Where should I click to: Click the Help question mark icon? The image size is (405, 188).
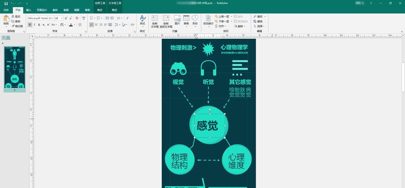[x=371, y=3]
